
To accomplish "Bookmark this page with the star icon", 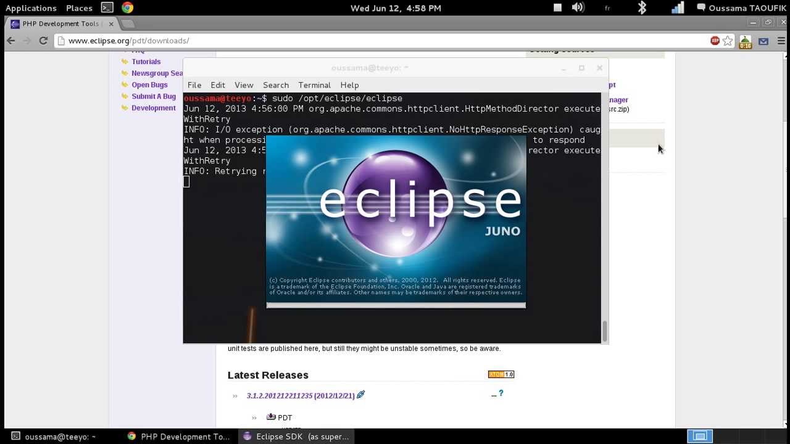I will pyautogui.click(x=728, y=41).
